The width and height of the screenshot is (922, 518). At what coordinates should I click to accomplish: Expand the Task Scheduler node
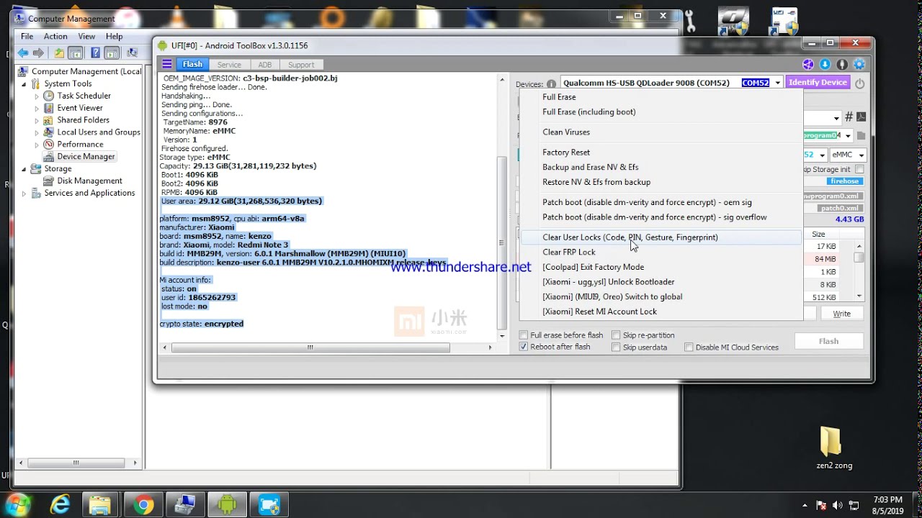click(x=37, y=96)
